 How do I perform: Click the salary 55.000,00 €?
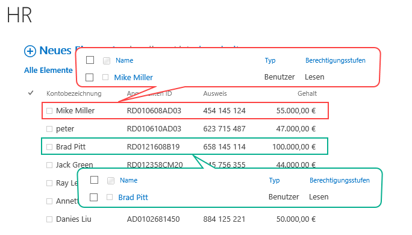(296, 111)
